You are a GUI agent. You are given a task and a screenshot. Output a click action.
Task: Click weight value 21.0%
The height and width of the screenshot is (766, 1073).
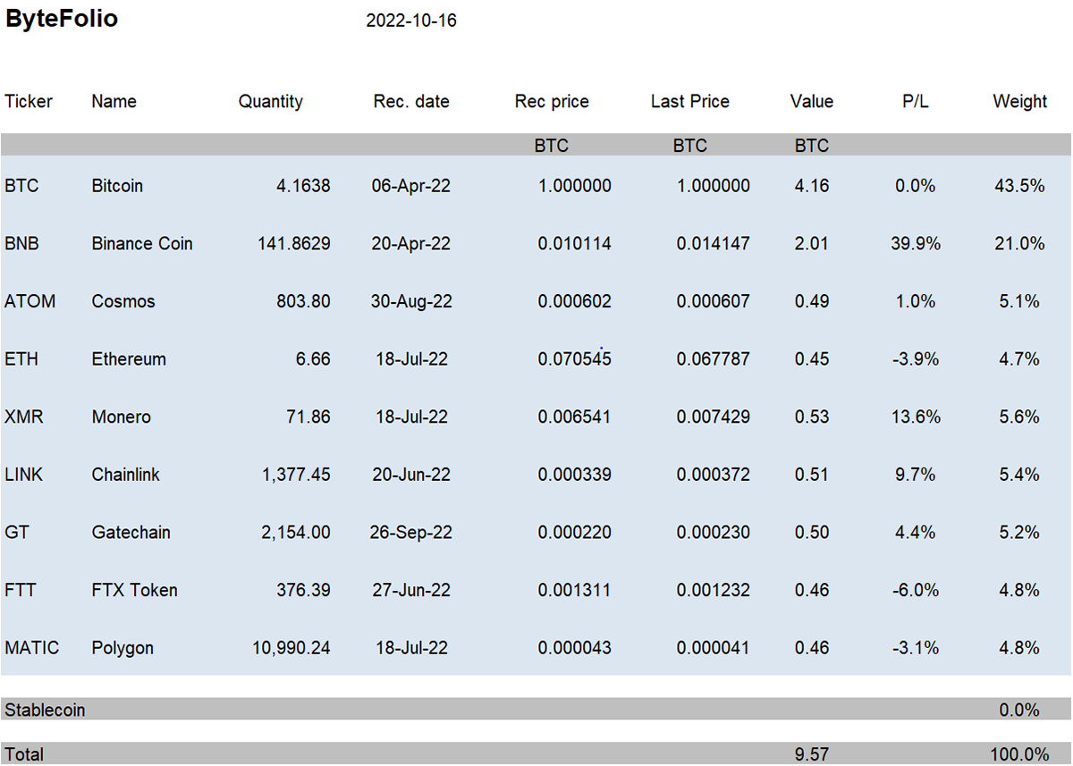tap(1019, 243)
